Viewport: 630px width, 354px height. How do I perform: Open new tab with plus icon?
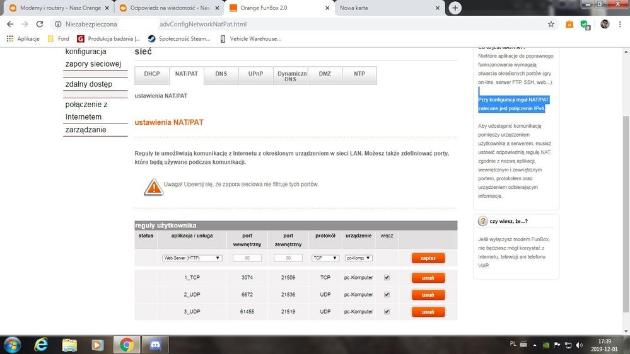pos(455,8)
